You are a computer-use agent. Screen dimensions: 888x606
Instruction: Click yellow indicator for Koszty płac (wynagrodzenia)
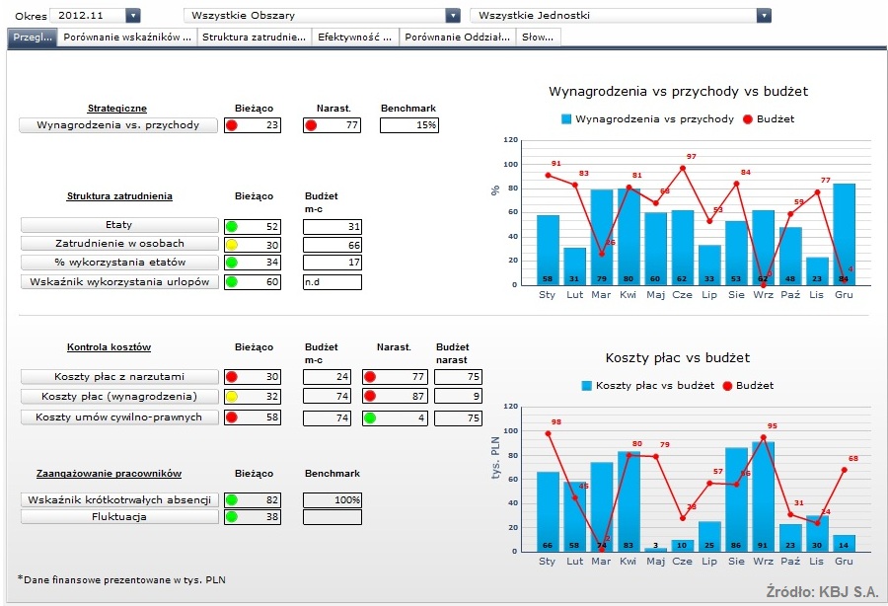[232, 397]
